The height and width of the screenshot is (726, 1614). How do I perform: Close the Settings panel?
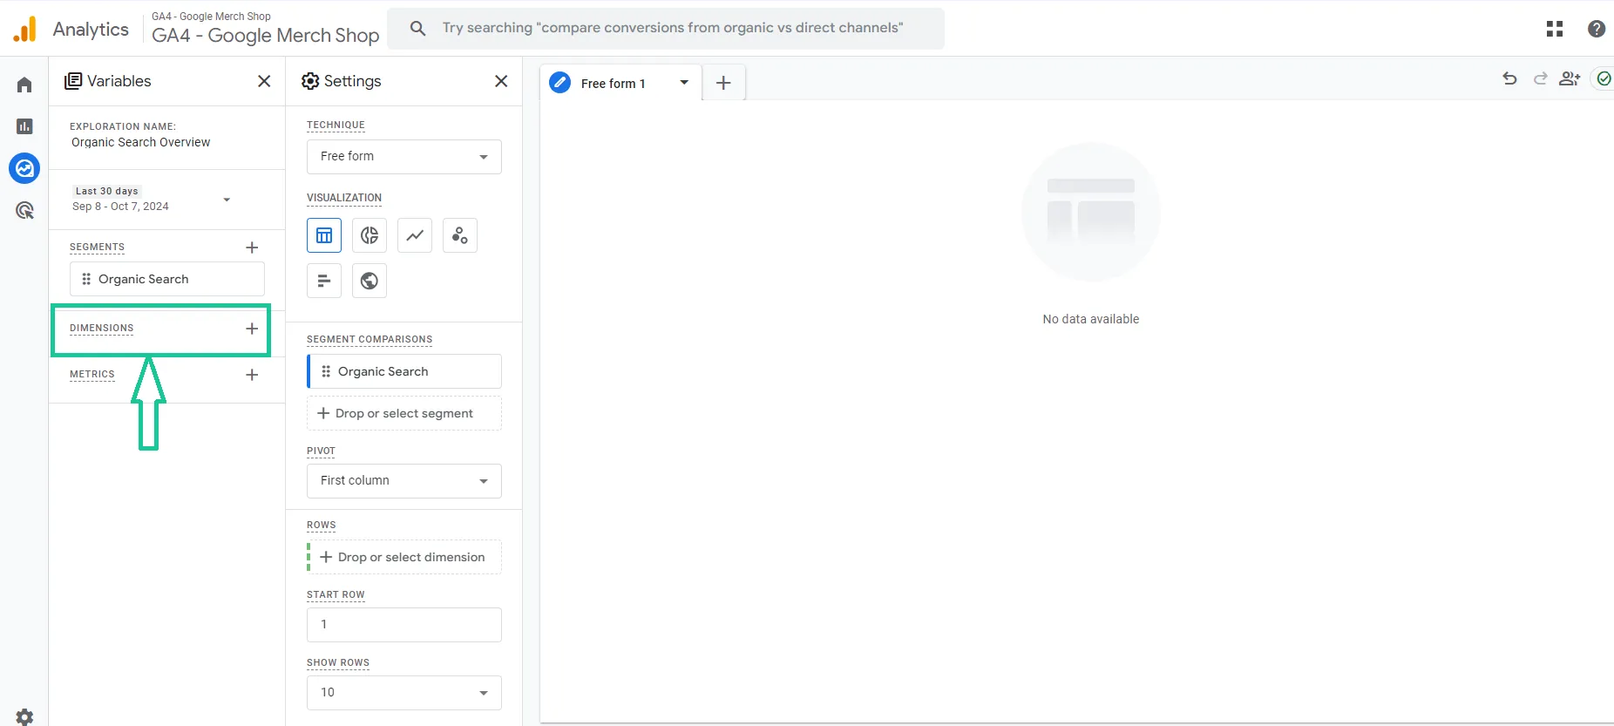pos(501,81)
